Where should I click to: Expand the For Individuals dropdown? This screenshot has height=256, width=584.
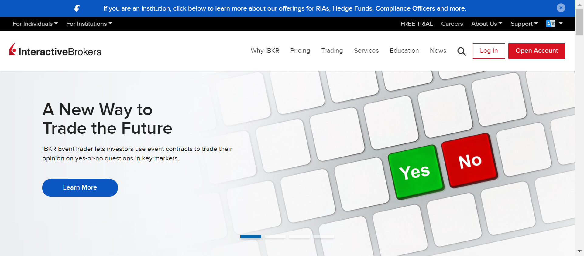[x=35, y=24]
